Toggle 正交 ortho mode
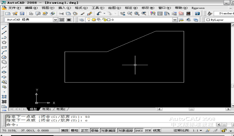This screenshot has height=136, width=234. pyautogui.click(x=84, y=131)
